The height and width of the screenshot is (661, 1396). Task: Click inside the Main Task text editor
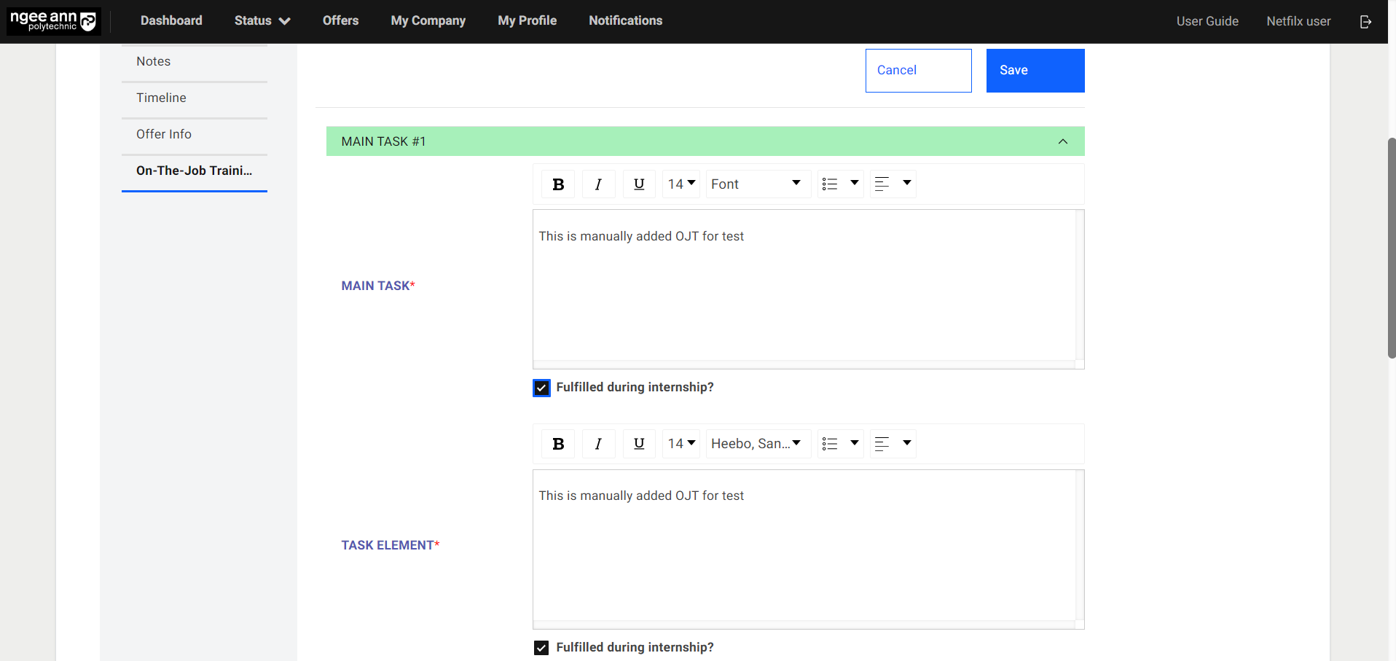(804, 292)
